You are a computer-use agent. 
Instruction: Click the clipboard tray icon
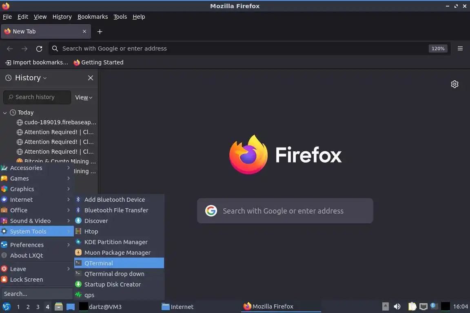tap(412, 306)
